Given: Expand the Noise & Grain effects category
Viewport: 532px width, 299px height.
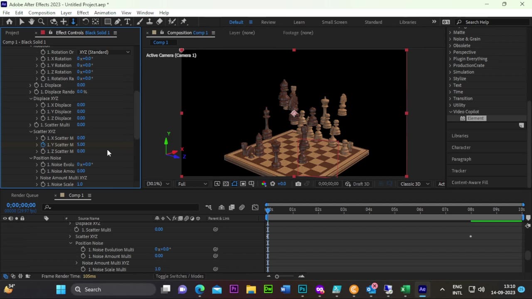Looking at the screenshot, I should coord(450,39).
